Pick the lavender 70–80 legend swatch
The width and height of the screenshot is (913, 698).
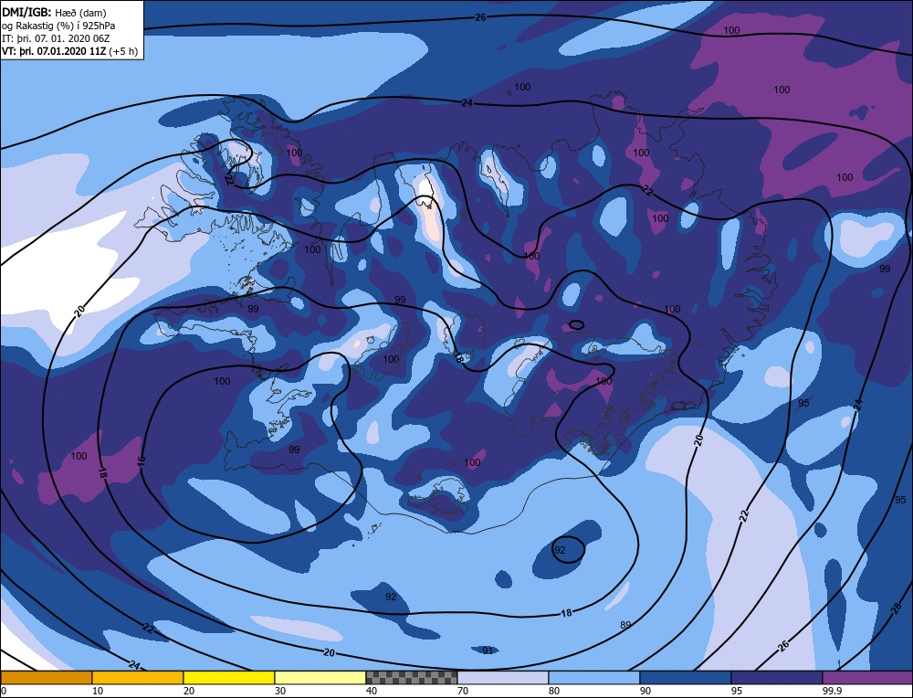pyautogui.click(x=502, y=677)
